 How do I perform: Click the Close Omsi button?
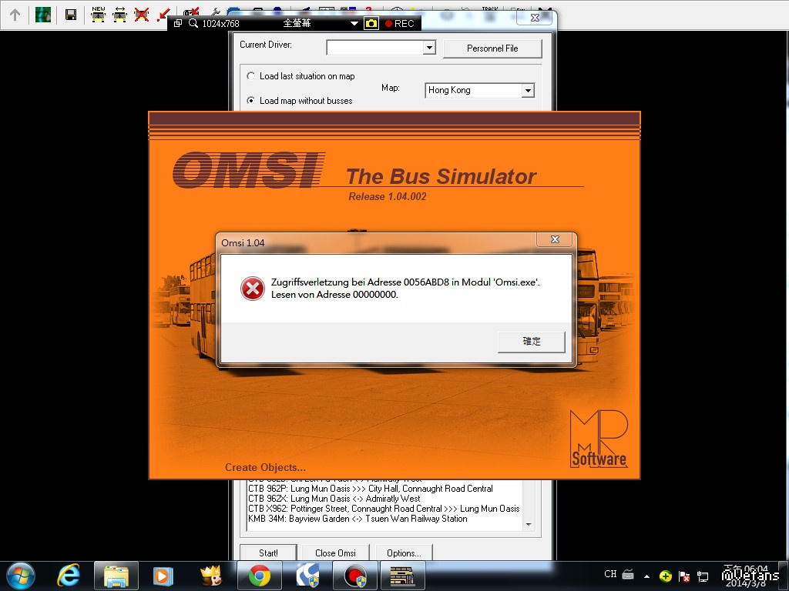(x=335, y=553)
